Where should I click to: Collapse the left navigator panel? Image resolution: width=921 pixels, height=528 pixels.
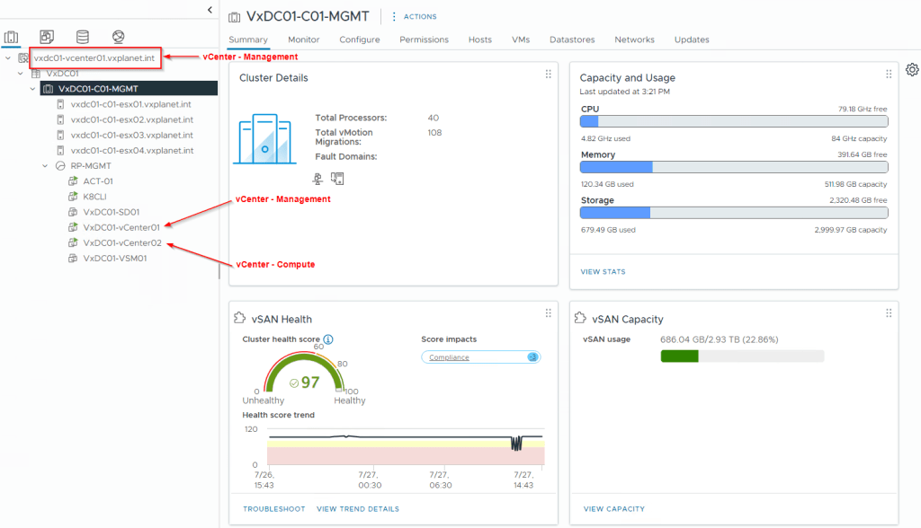click(x=210, y=9)
